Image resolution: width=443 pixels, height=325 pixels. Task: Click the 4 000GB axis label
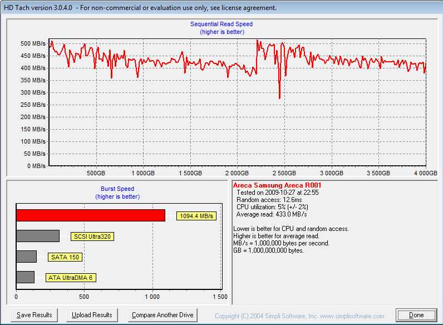pyautogui.click(x=426, y=173)
